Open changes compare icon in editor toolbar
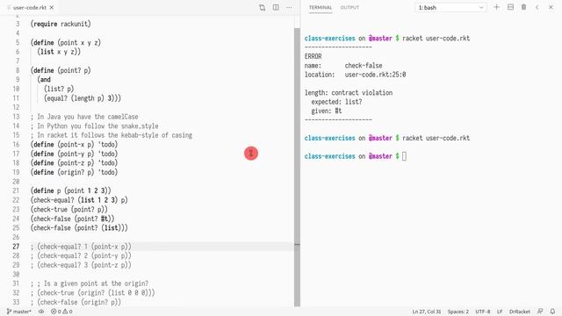This screenshot has width=562, height=316. (x=262, y=8)
